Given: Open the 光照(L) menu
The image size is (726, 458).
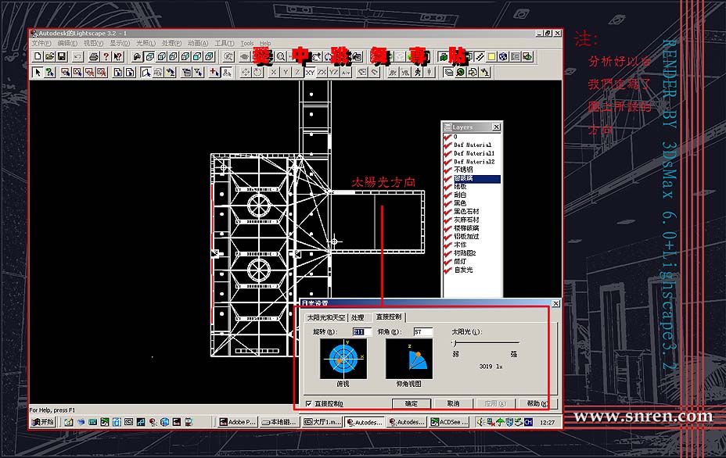Looking at the screenshot, I should [146, 43].
